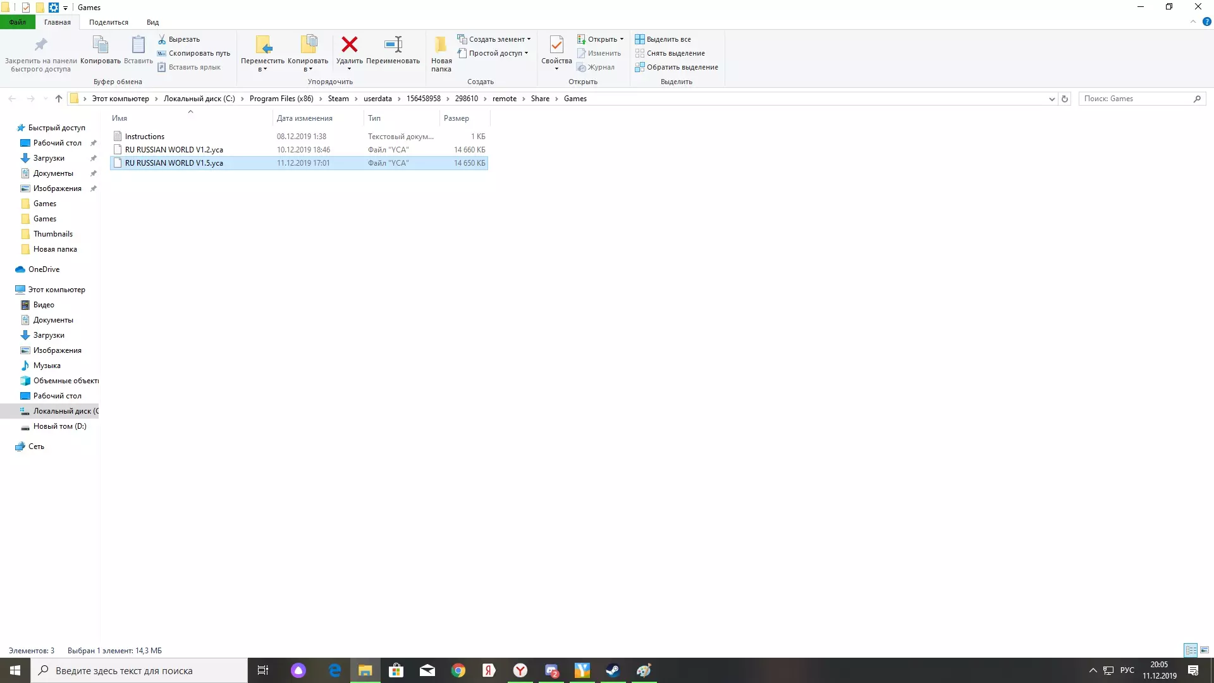Click the refresh icon beside address bar
The height and width of the screenshot is (683, 1214).
click(x=1065, y=99)
